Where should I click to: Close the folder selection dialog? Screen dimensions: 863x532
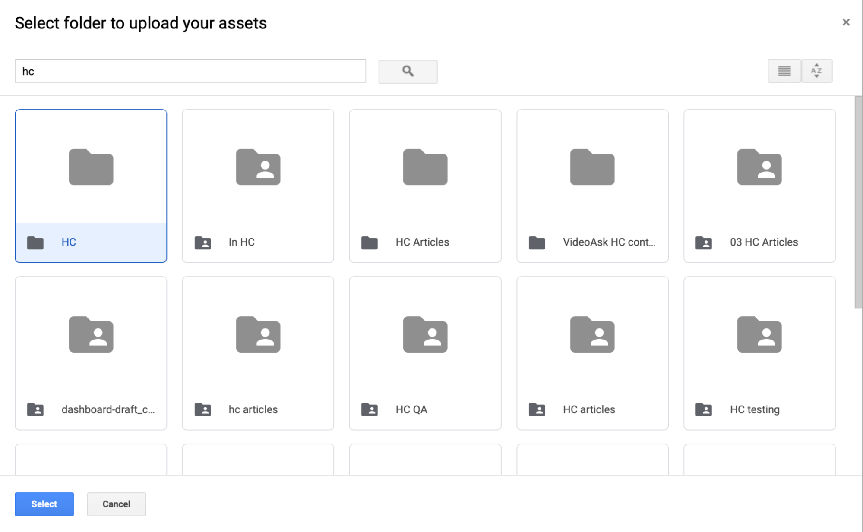click(x=846, y=22)
